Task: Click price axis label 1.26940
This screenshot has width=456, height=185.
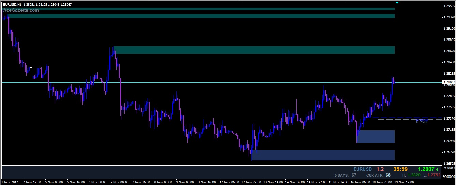Action: 449,141
